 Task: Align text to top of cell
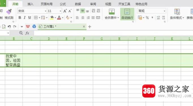[x=78, y=11]
